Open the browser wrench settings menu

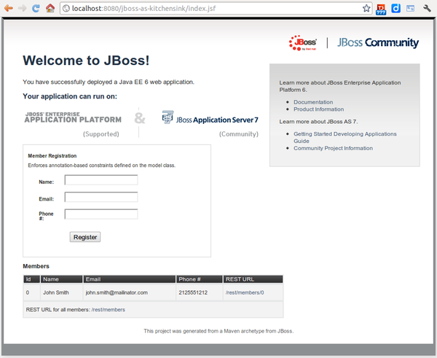(x=427, y=8)
